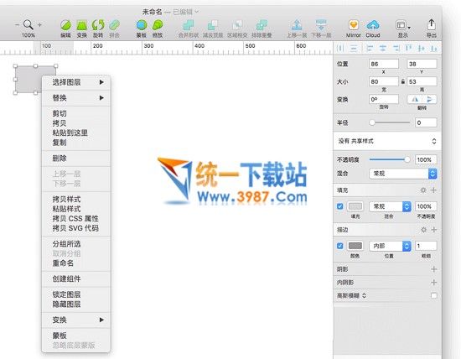The image size is (461, 359).
Task: Choose 创建组件 from context menu
Action: (66, 278)
